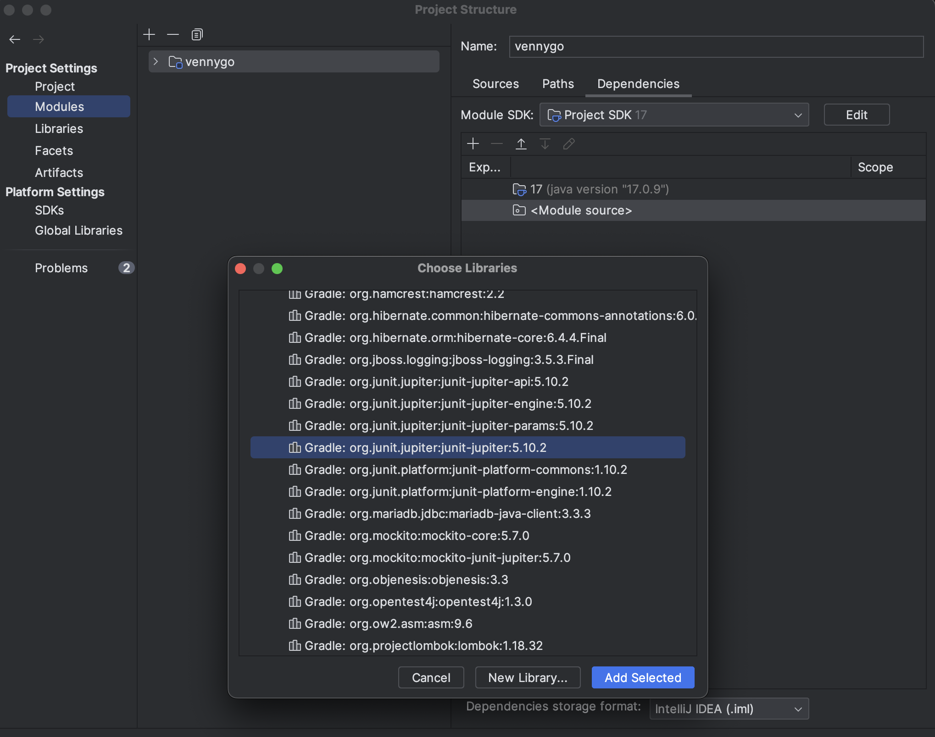This screenshot has height=737, width=935.
Task: Switch to the Sources tab
Action: [x=495, y=84]
